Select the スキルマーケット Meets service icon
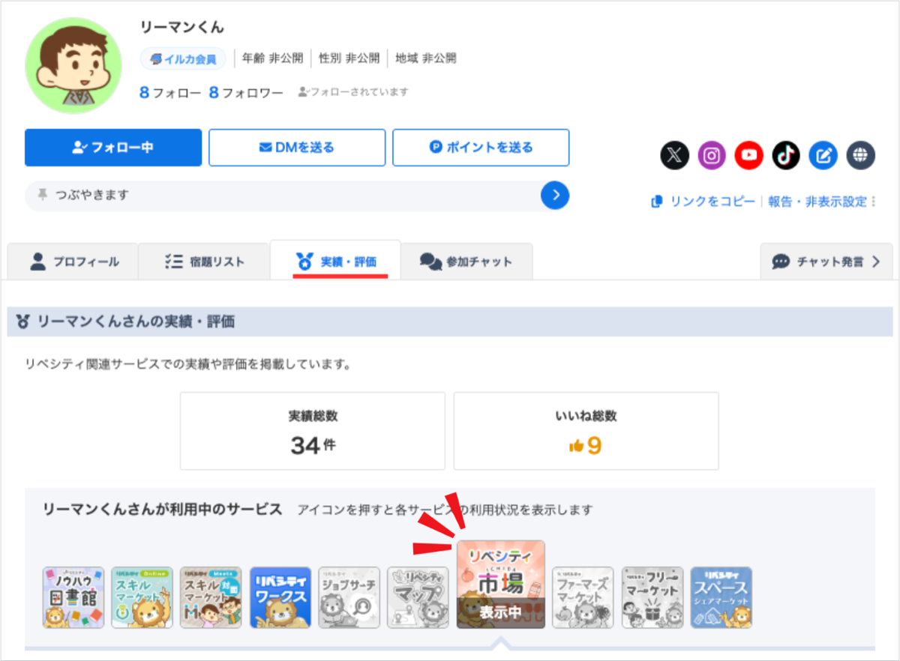 click(x=211, y=597)
